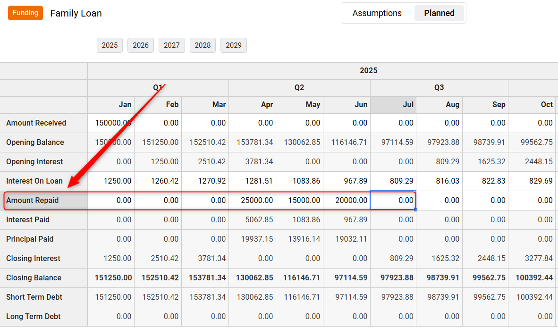The width and height of the screenshot is (558, 328).
Task: Switch to the Planned tab
Action: (439, 13)
